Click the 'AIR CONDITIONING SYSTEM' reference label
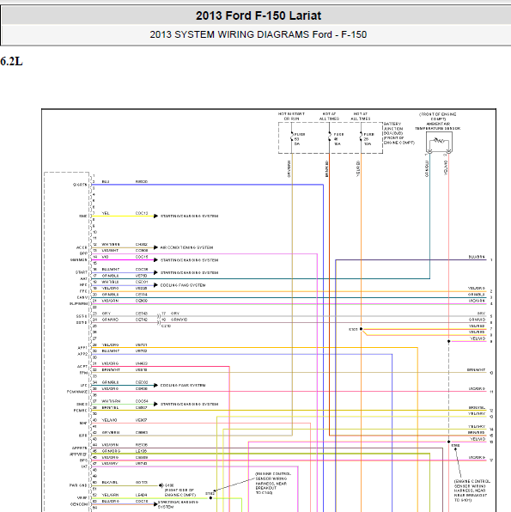 [x=186, y=247]
